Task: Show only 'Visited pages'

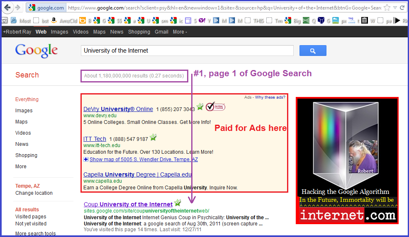Action: [x=31, y=216]
